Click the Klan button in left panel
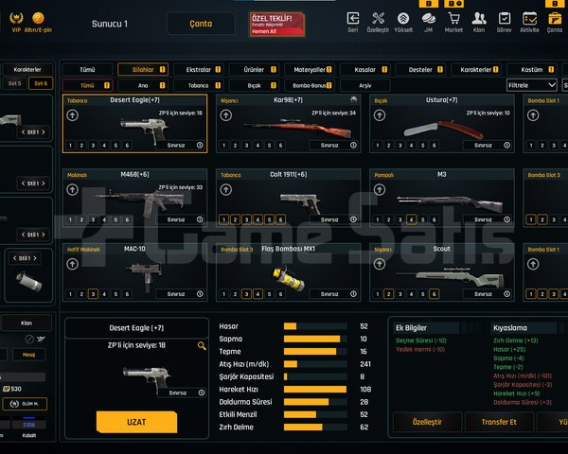Image resolution: width=568 pixels, height=454 pixels. coord(27,323)
